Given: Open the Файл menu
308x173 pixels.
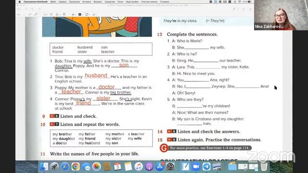Looking at the screenshot, I should [53, 2].
